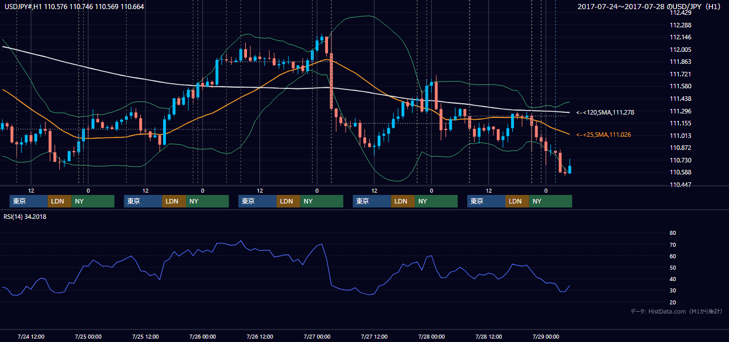
Task: Click the RSI level 30 label
Action: pos(673,290)
